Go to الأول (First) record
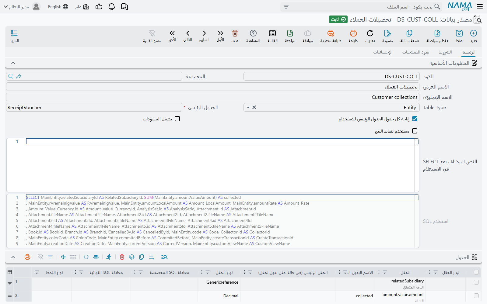Viewport: 487px width, 304px height. coord(220,33)
